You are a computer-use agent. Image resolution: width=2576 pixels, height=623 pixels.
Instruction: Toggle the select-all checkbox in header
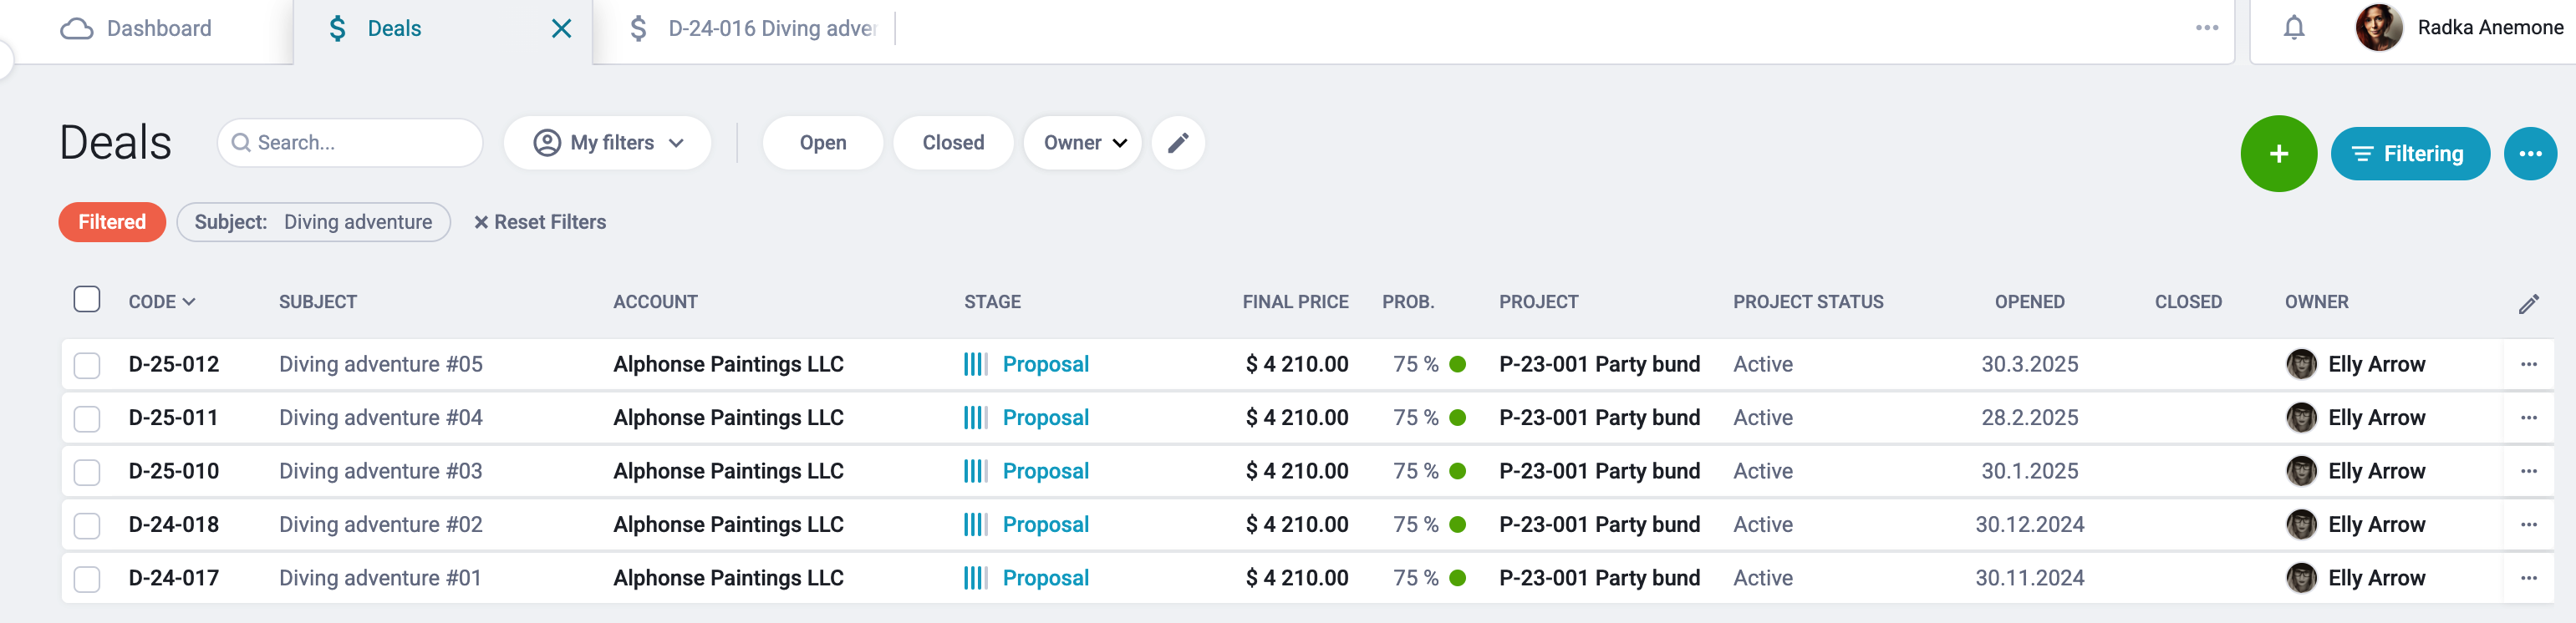pos(87,300)
